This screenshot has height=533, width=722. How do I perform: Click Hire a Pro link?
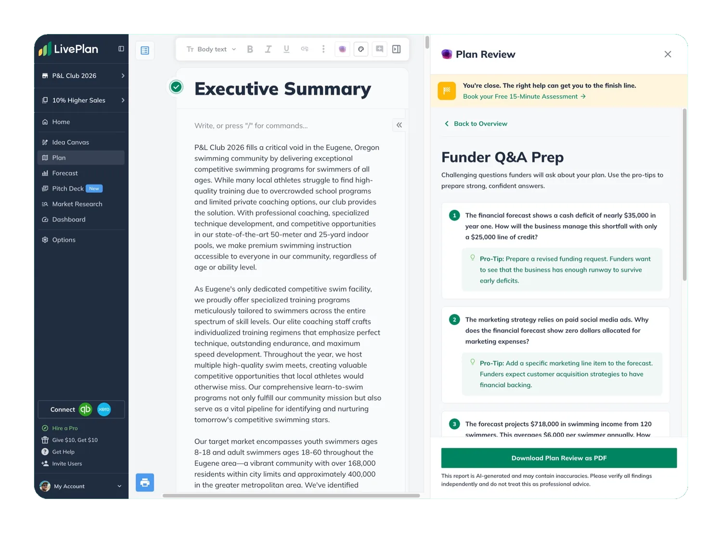(60, 428)
